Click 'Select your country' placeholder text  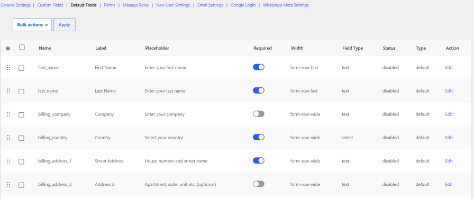click(x=163, y=138)
